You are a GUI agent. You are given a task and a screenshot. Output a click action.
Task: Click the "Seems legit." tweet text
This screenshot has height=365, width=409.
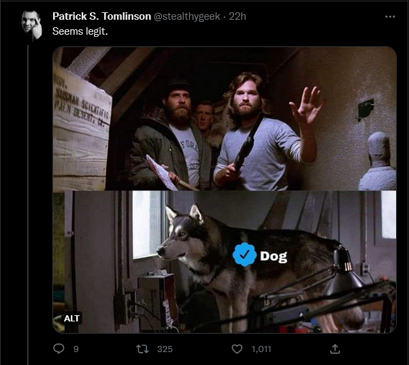pyautogui.click(x=80, y=31)
